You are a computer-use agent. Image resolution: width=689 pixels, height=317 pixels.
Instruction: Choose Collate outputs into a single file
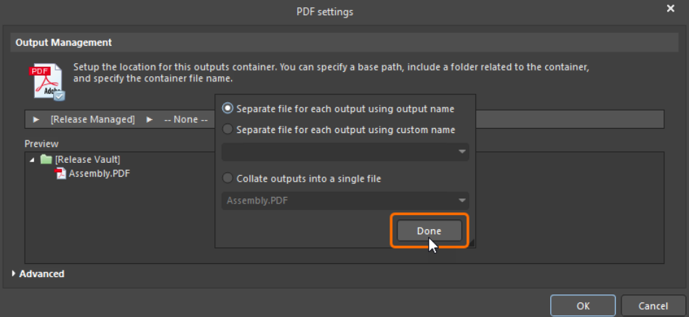pyautogui.click(x=228, y=178)
